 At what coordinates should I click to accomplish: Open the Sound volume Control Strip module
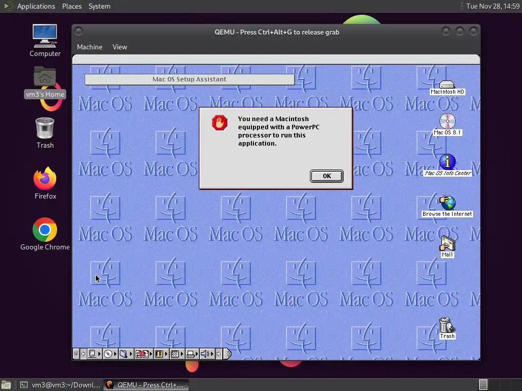[x=205, y=354]
